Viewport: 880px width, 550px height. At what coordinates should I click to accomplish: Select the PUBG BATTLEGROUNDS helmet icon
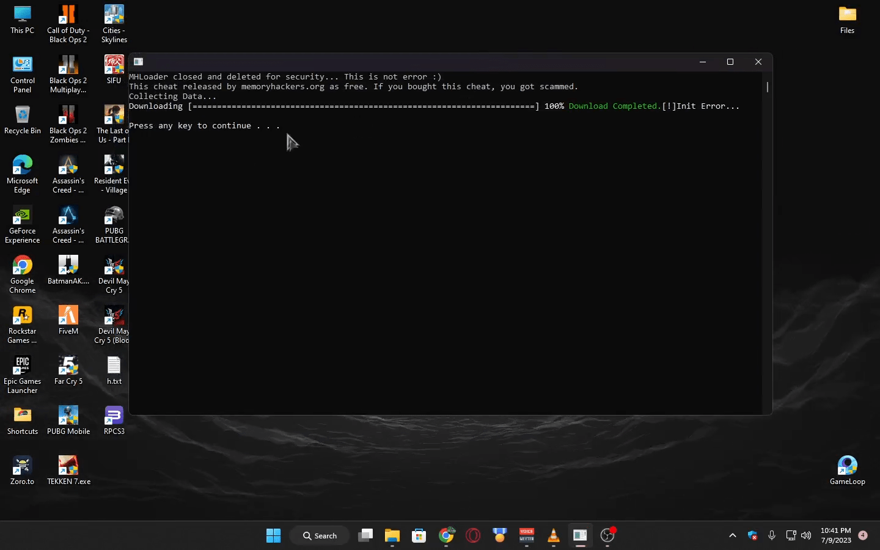click(x=114, y=225)
